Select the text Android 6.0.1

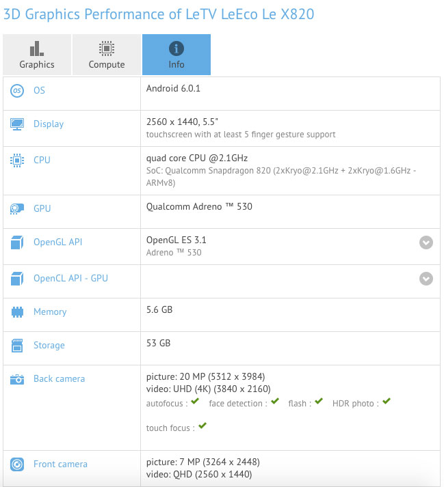[173, 89]
